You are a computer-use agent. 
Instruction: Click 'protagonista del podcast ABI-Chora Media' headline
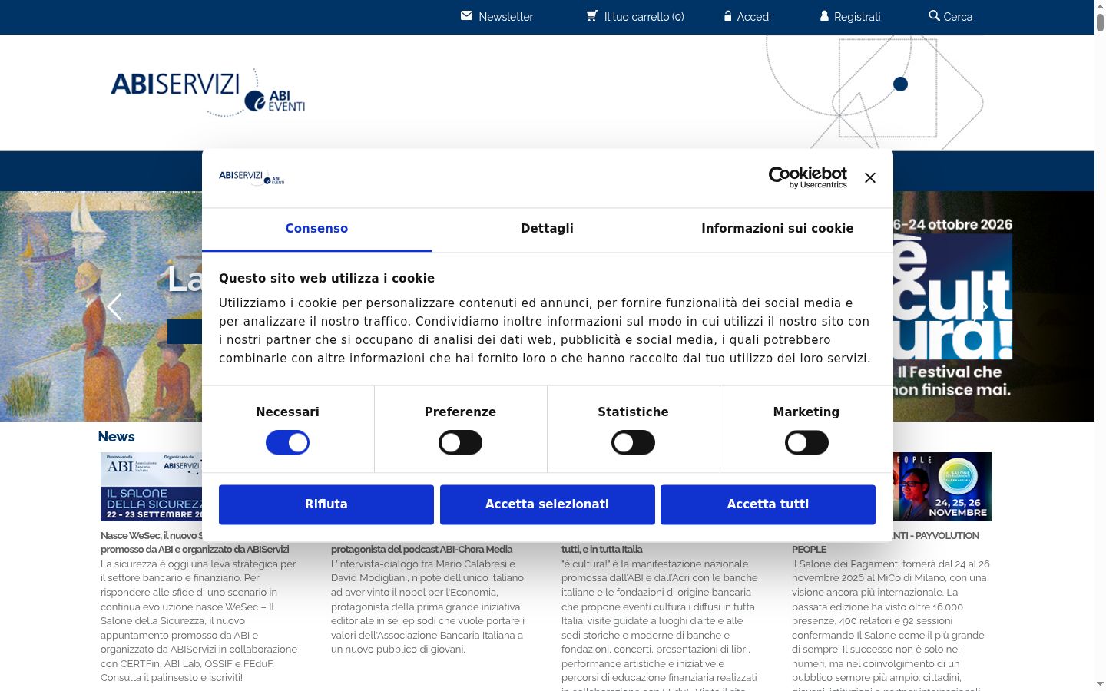click(x=422, y=550)
